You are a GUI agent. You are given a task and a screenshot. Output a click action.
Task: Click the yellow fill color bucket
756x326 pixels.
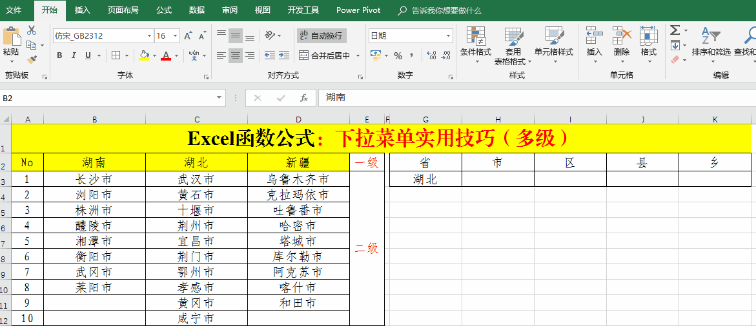pyautogui.click(x=144, y=55)
